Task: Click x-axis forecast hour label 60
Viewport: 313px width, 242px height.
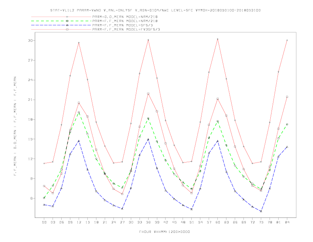Action: 218,222
